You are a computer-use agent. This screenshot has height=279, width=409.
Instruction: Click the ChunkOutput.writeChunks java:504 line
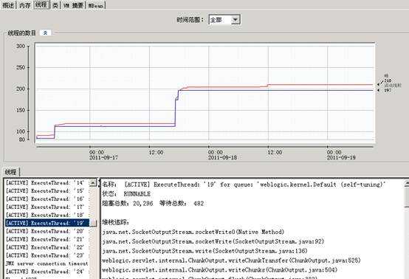[219, 270]
